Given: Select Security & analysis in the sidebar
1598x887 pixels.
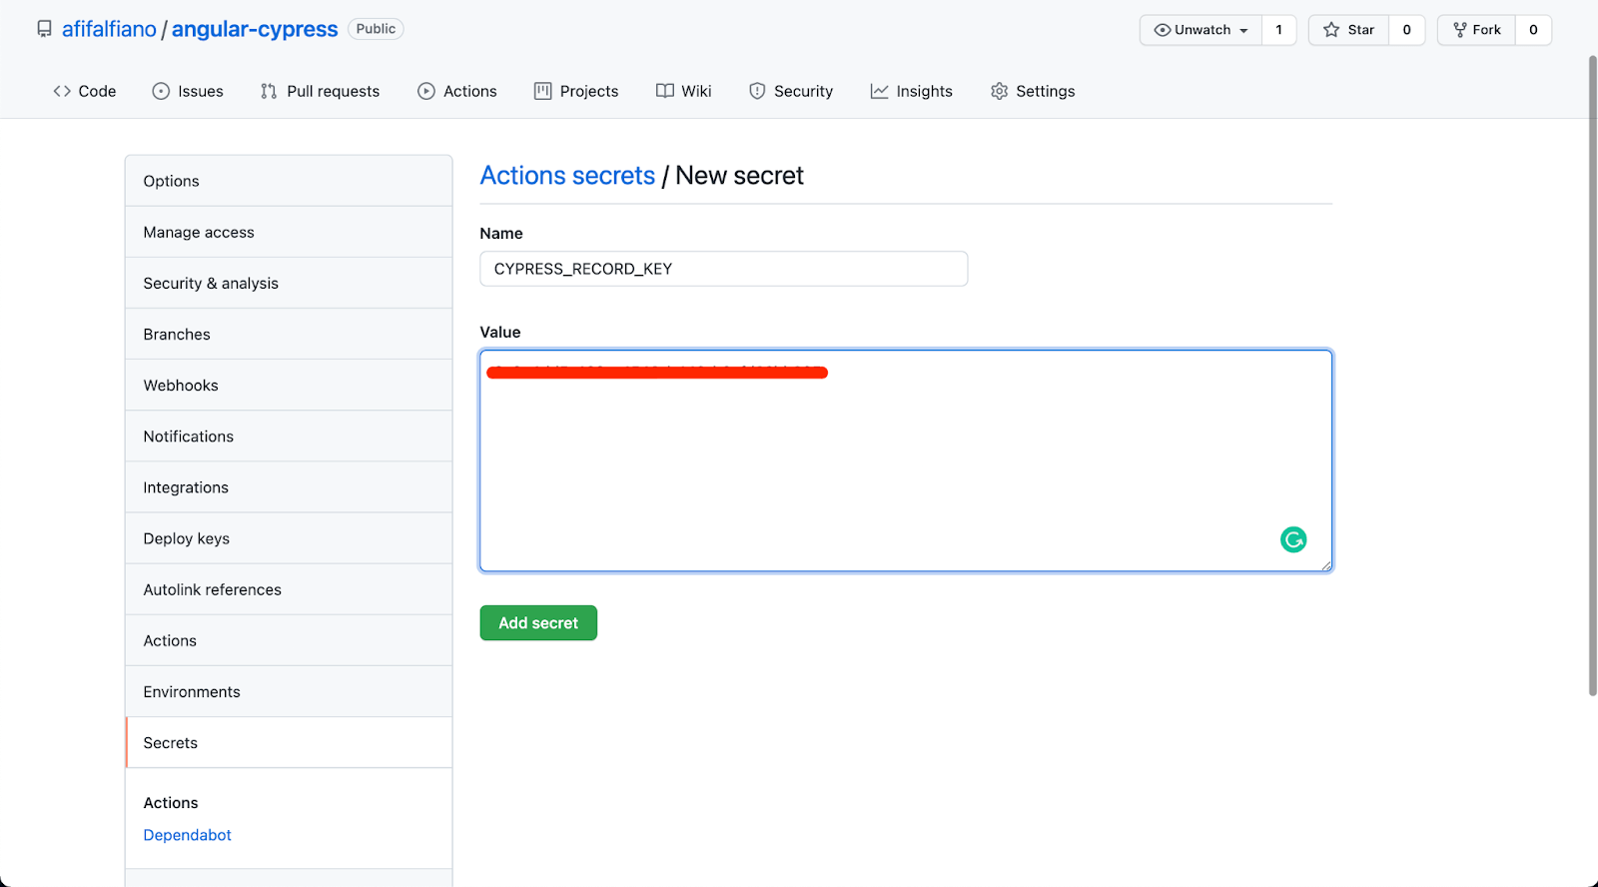Looking at the screenshot, I should coord(289,283).
